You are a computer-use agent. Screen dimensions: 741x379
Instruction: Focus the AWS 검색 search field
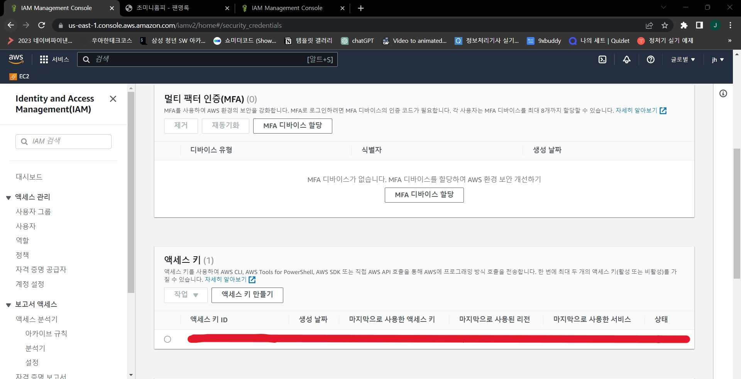[x=207, y=59]
